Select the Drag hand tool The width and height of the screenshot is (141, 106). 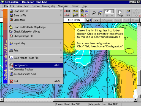[x=120, y=13]
